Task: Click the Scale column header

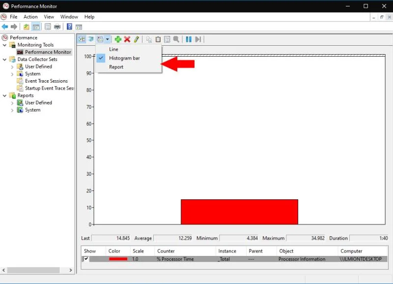Action: pos(142,251)
